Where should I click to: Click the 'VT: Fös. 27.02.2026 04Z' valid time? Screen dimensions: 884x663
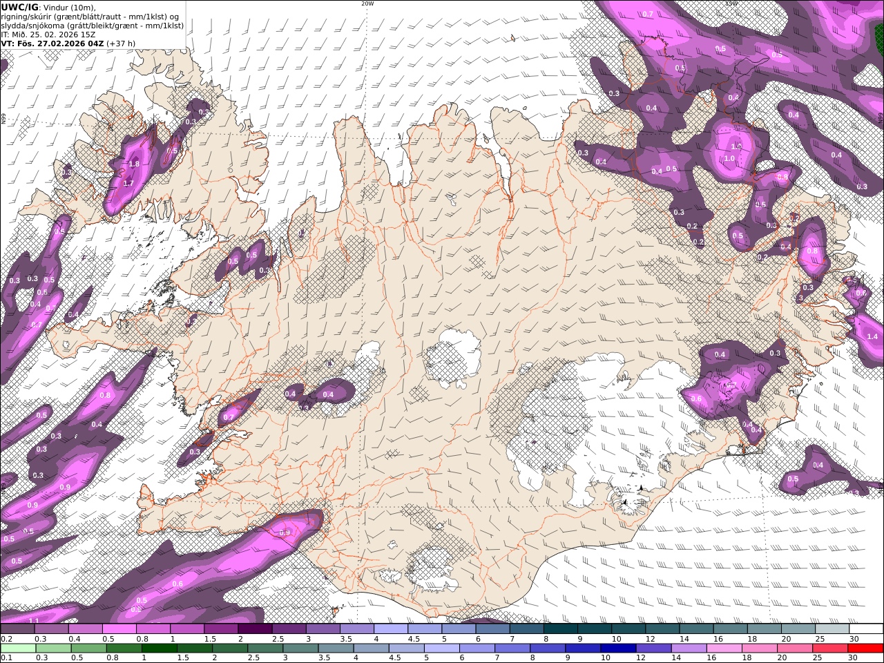pyautogui.click(x=52, y=44)
